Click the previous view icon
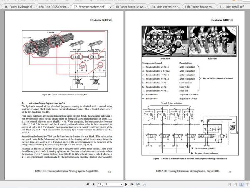 [138, 185]
